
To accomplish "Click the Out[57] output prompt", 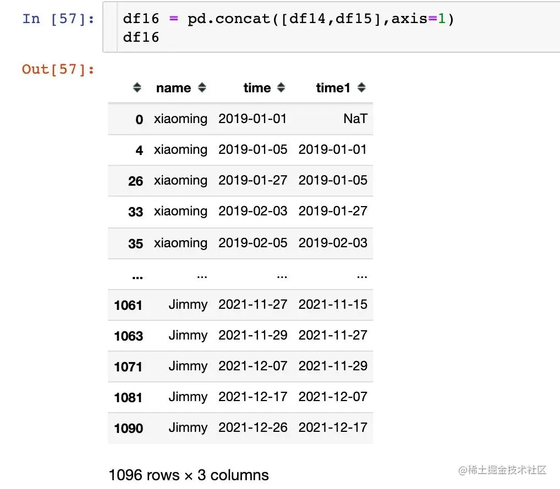I will tap(58, 69).
